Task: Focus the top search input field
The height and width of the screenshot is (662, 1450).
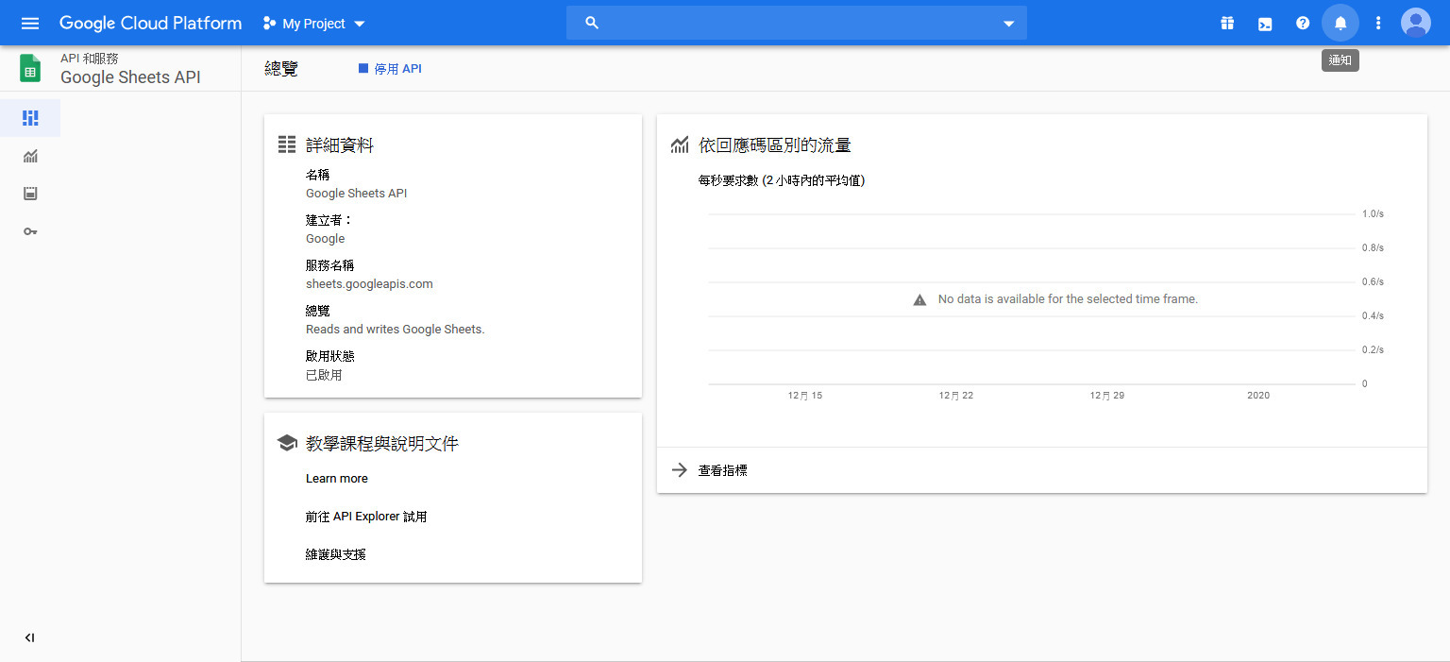Action: [797, 23]
